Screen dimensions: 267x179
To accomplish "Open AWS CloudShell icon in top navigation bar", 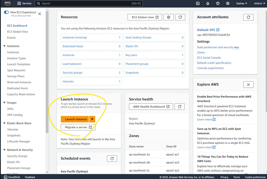I will 198,3.
